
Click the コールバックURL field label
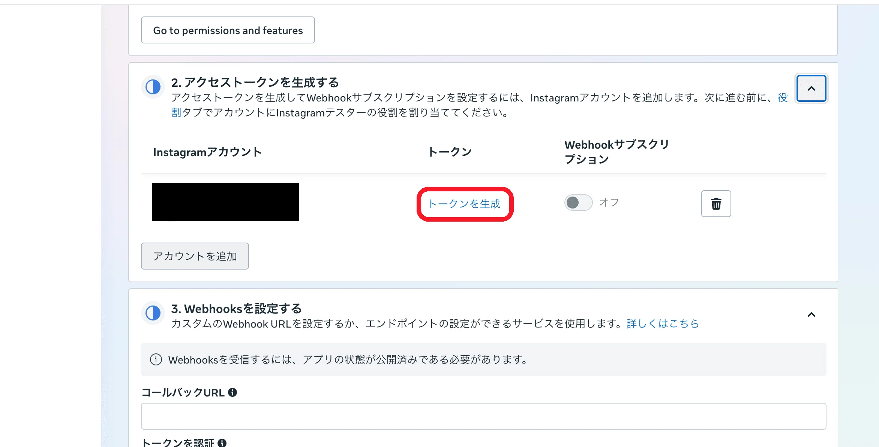pyautogui.click(x=183, y=392)
